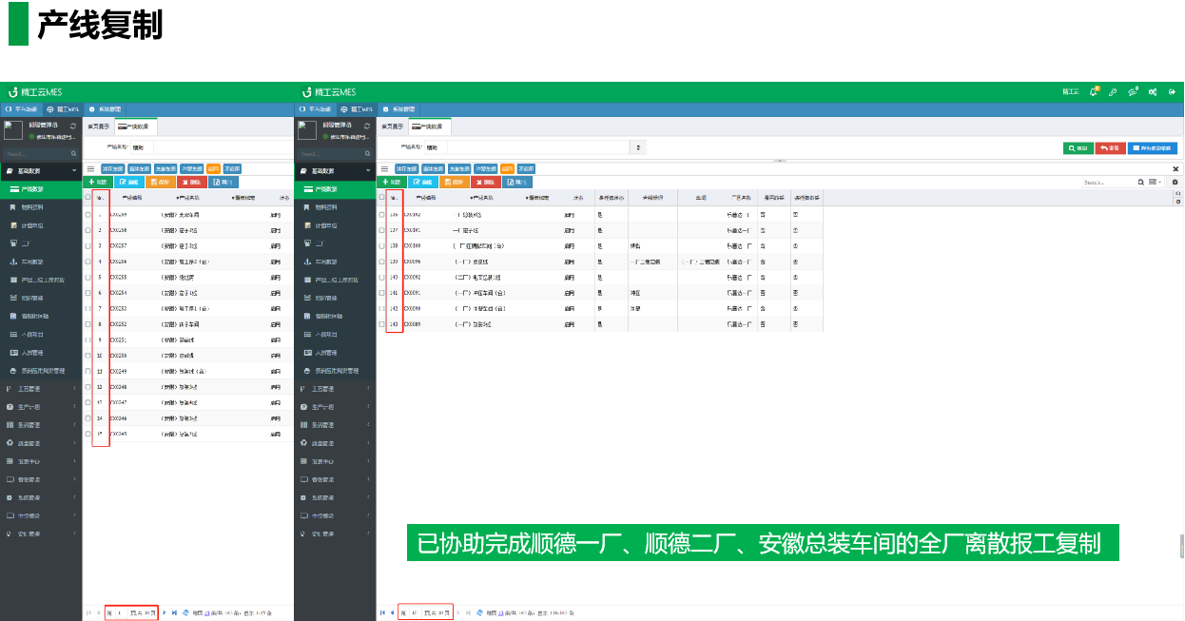Viewport: 1185px width, 621px height.
Task: Open the 产线名称 dropdown arrow
Action: click(639, 147)
